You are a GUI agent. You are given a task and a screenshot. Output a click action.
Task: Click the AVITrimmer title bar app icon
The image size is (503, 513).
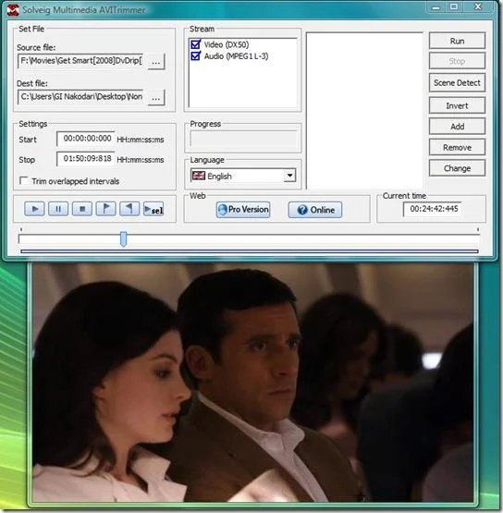pyautogui.click(x=13, y=10)
